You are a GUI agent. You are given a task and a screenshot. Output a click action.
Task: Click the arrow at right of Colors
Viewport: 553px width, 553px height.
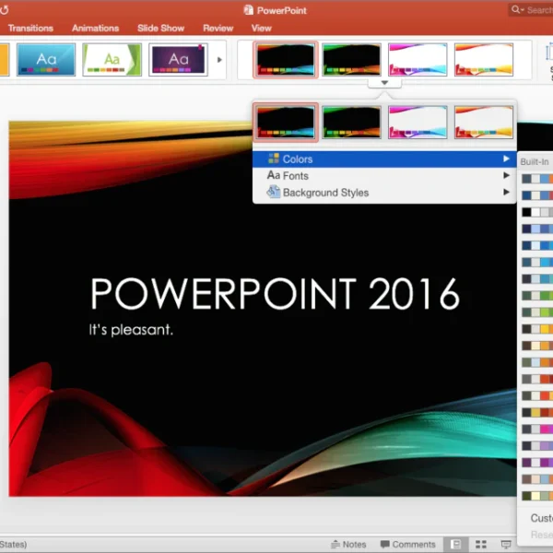point(506,159)
